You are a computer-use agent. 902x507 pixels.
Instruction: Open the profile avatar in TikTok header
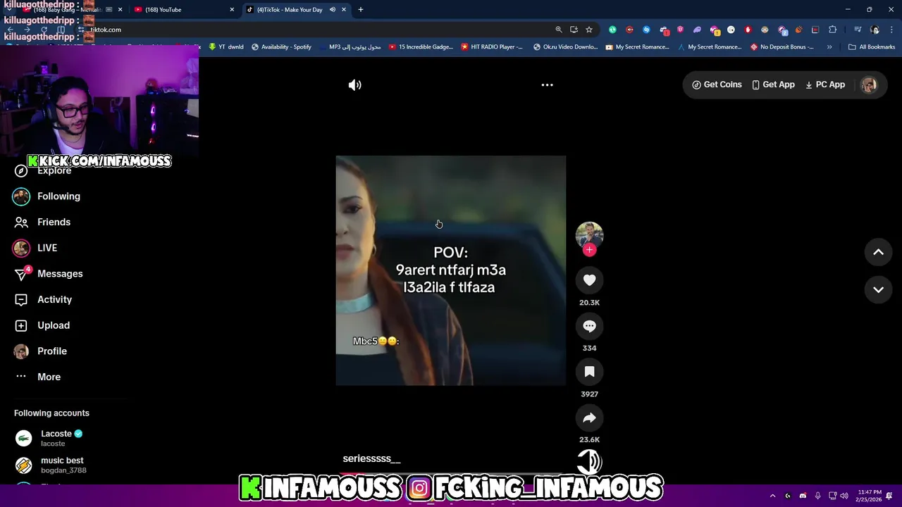[869, 84]
